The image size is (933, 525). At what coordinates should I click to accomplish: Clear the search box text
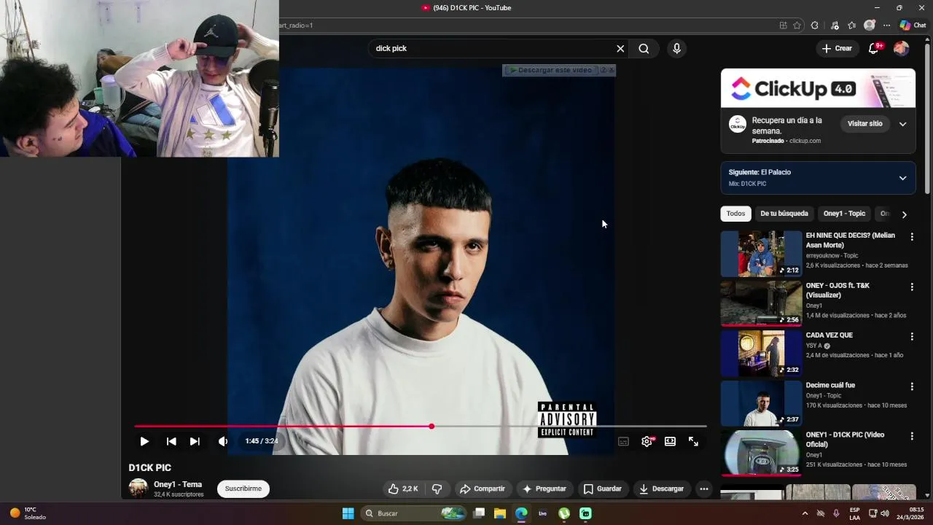pos(620,48)
